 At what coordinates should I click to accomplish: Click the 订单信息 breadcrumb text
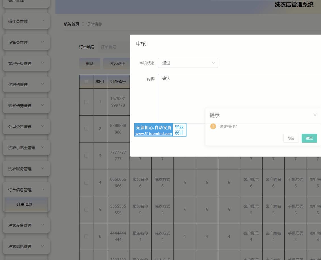coord(94,24)
